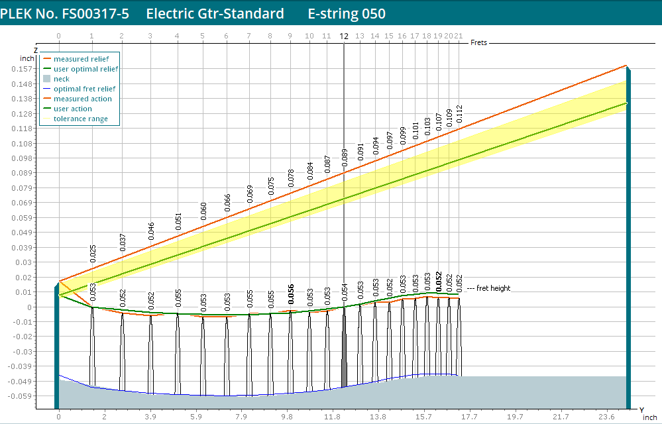Select the user optimal relief legend entry
Screen dimensions: 662x424
85,69
